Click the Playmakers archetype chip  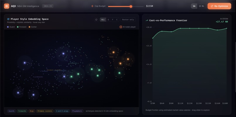77,111
